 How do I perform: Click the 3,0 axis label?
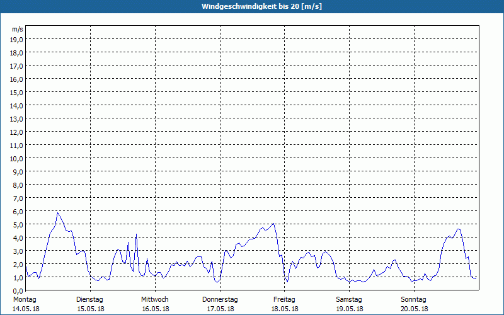pyautogui.click(x=18, y=251)
